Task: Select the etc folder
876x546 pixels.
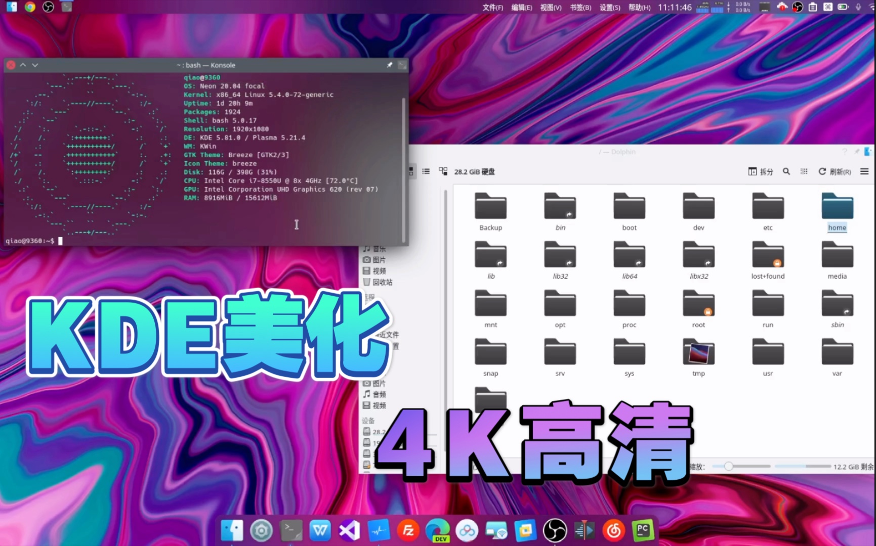Action: (768, 212)
